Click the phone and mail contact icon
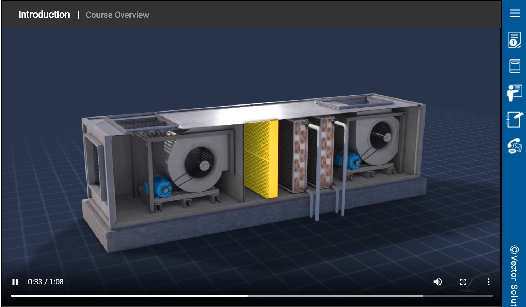Viewport: 526px width, 307px height. click(x=514, y=146)
